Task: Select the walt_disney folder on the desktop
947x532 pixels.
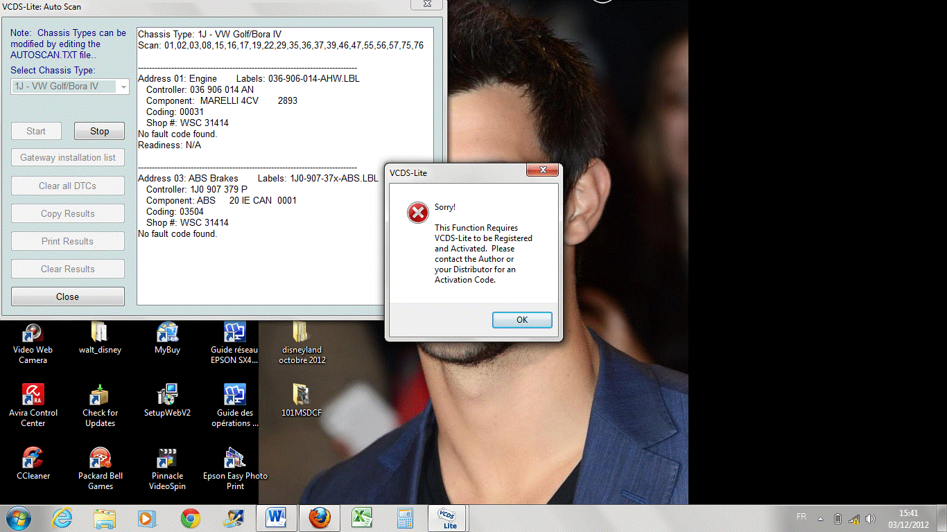Action: (100, 338)
